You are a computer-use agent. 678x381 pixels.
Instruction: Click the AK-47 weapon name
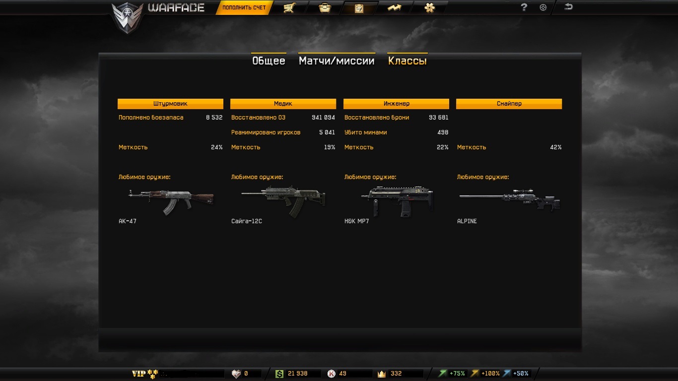click(127, 221)
